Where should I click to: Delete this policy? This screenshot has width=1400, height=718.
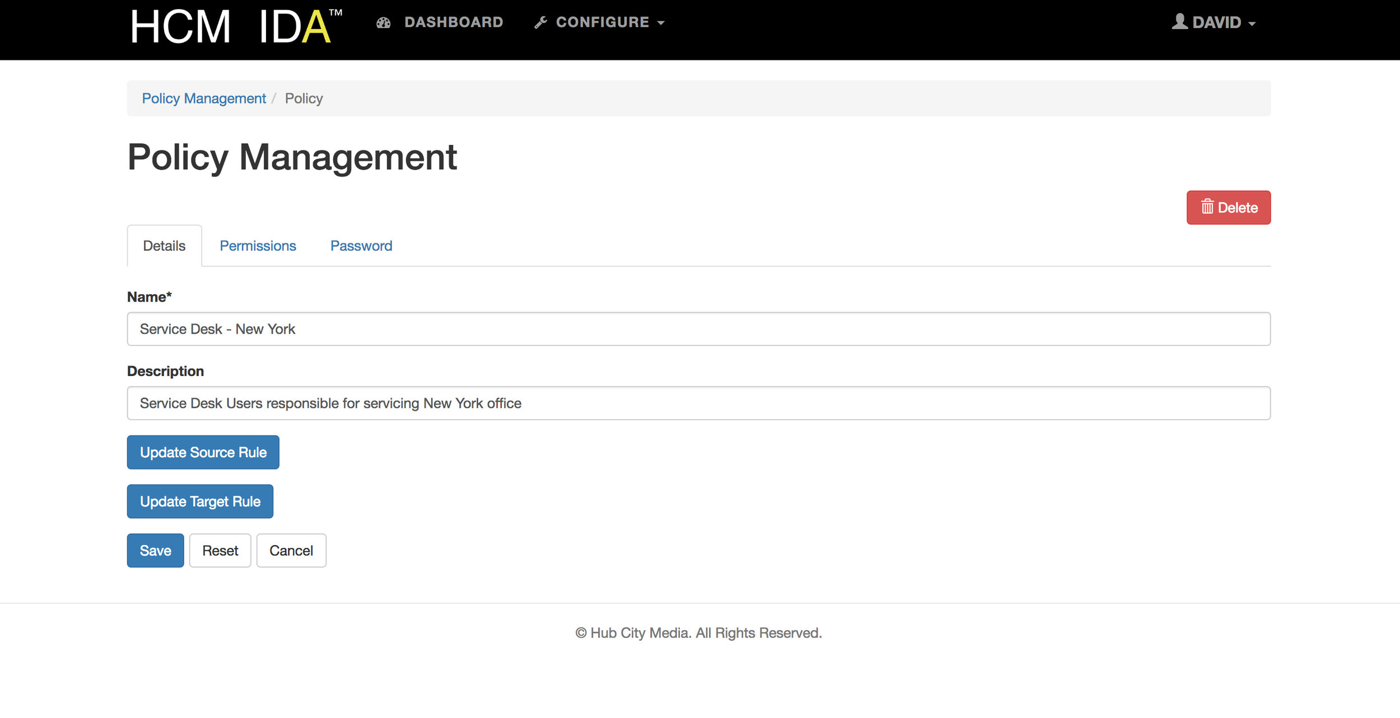(1228, 208)
